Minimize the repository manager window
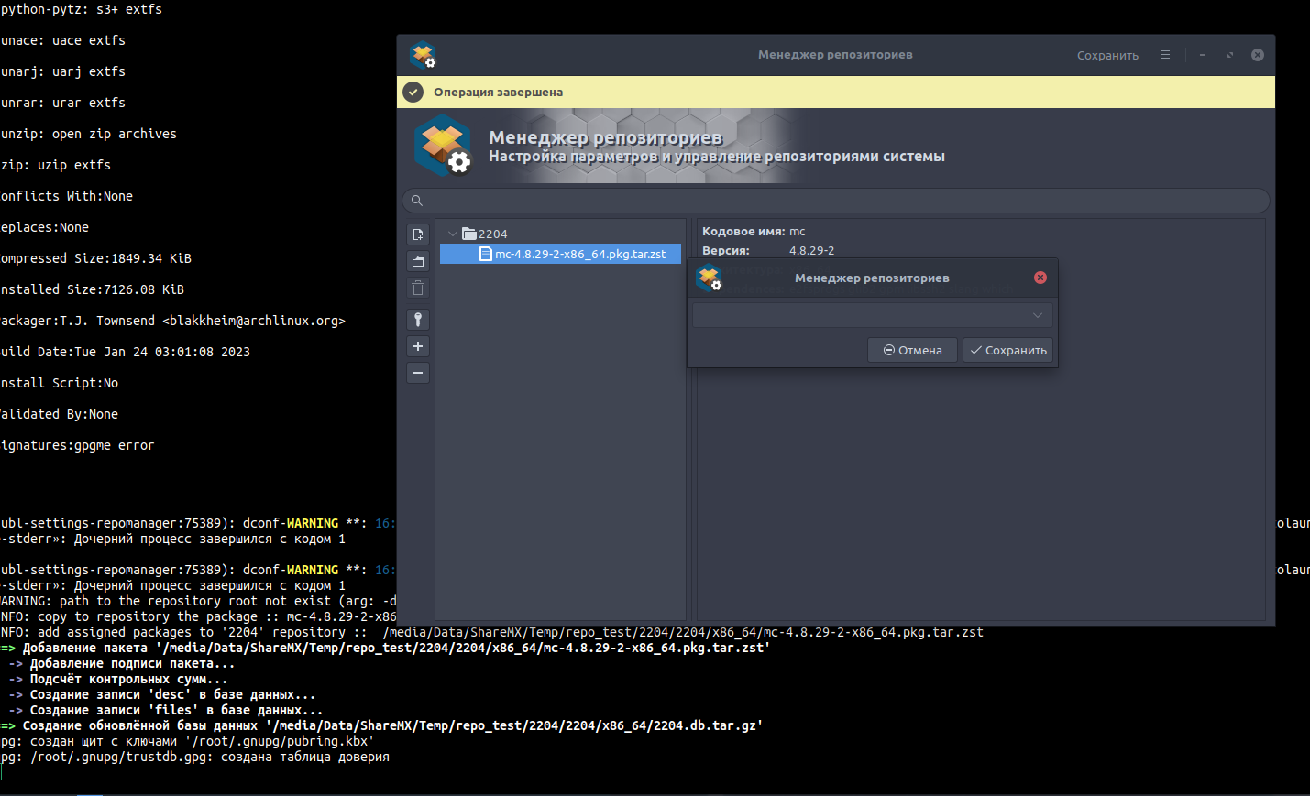 click(1203, 55)
